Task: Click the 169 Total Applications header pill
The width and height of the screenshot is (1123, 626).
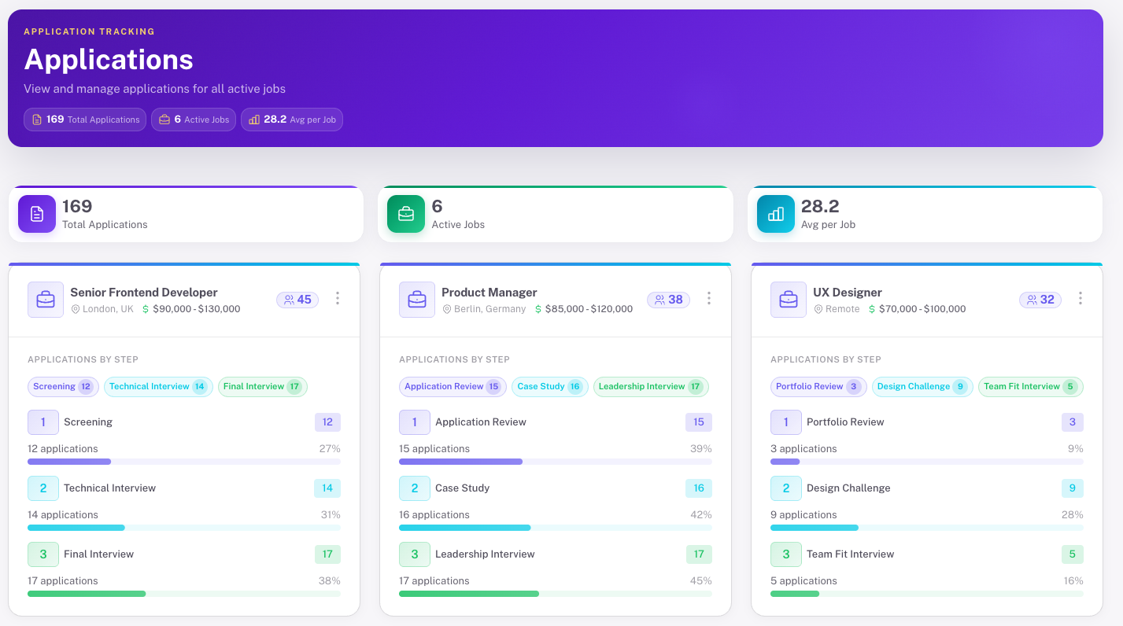Action: (x=84, y=120)
